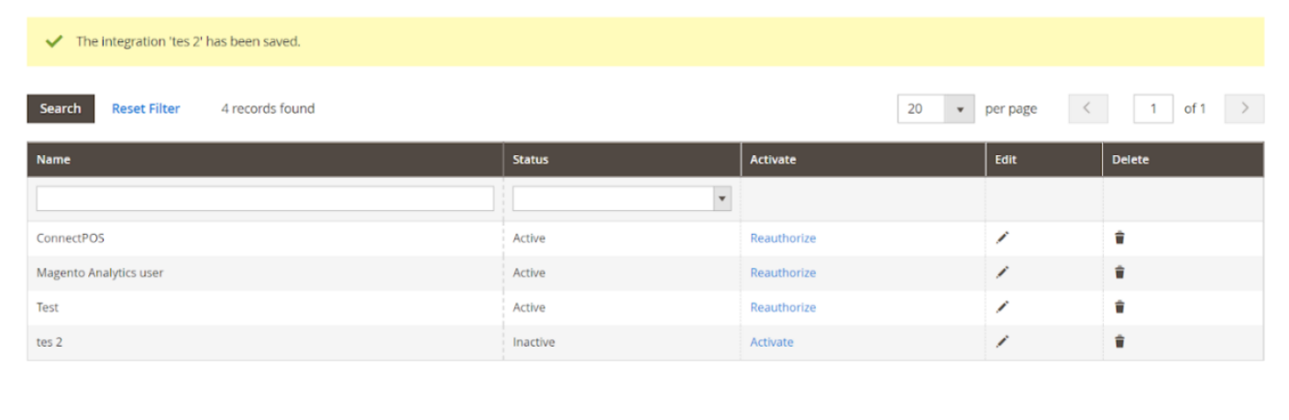Go to next page arrow
Image resolution: width=1289 pixels, height=420 pixels.
click(x=1244, y=108)
